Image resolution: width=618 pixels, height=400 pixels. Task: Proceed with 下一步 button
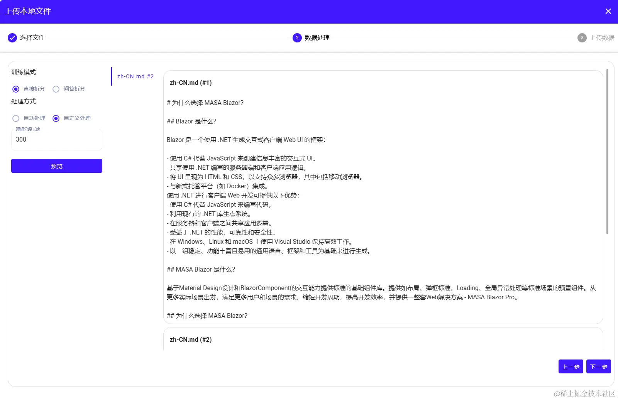(x=598, y=366)
